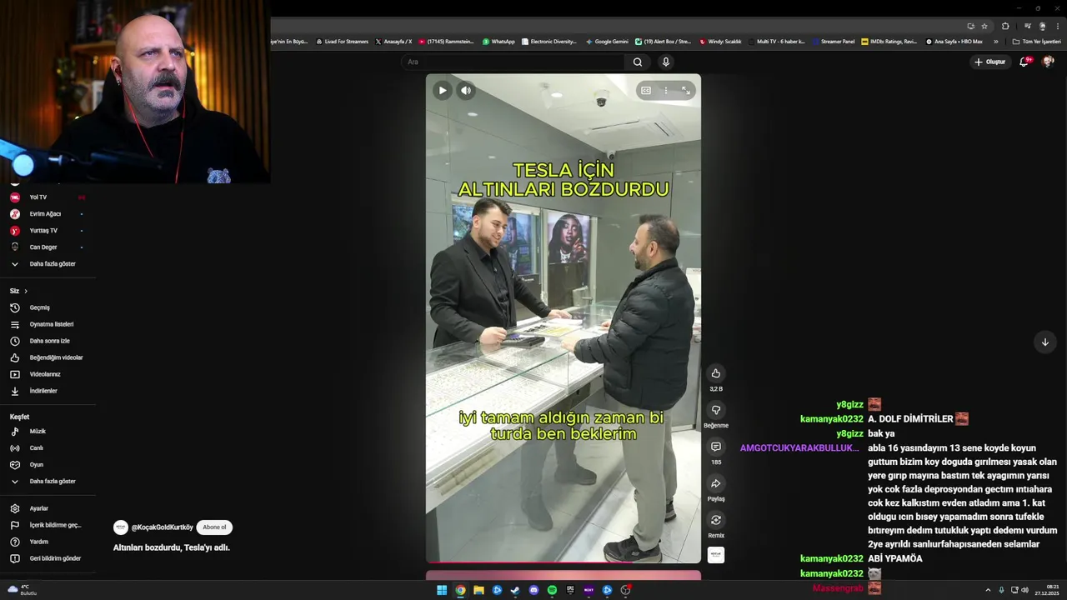Open YouTube account avatar menu
The width and height of the screenshot is (1067, 600).
click(x=1048, y=62)
